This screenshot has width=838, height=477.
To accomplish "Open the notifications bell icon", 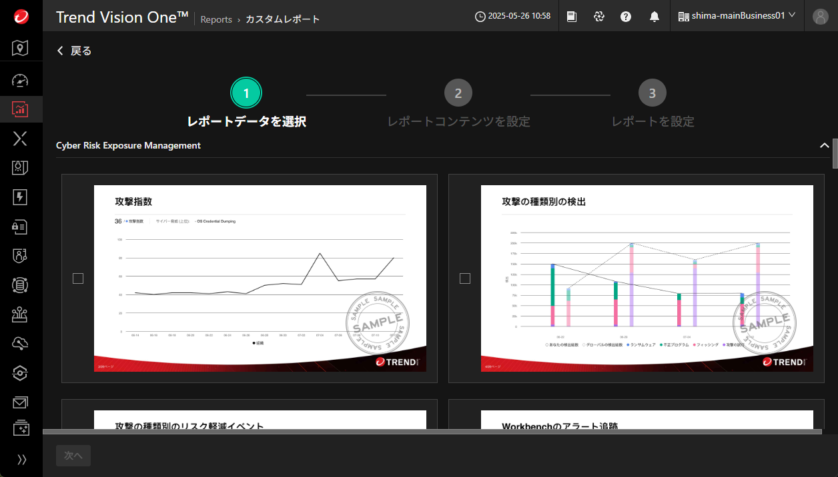I will point(655,17).
